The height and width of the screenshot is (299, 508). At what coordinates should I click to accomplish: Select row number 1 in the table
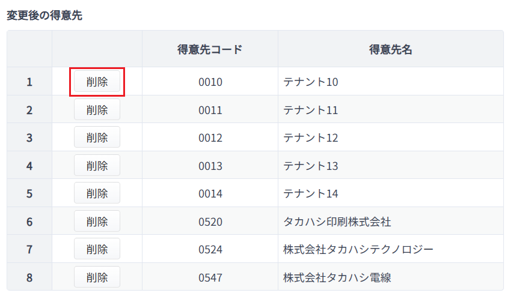pos(29,82)
